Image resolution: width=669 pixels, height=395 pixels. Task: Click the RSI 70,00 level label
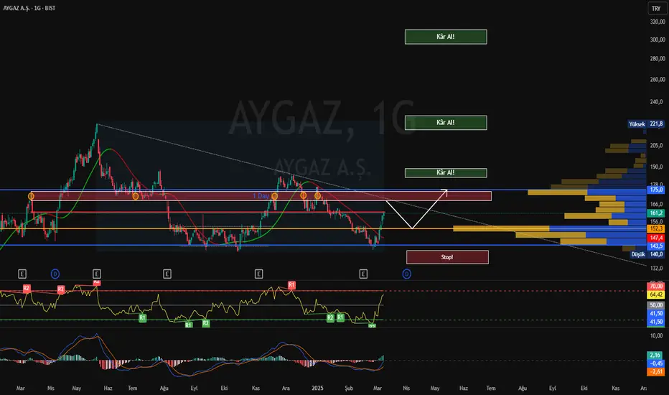(656, 286)
